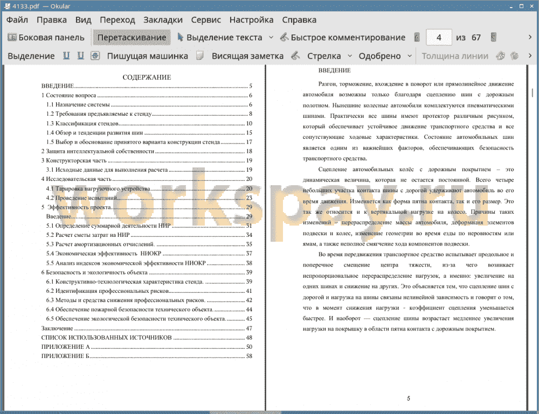This screenshot has height=414, width=539.
Task: Click row '5.4 Экономическая эффективность НИОКР'
Action: 149,254
